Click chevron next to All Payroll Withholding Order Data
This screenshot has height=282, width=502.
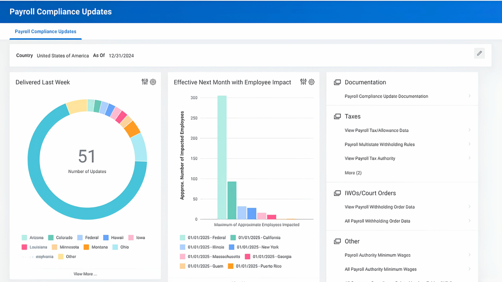click(x=469, y=221)
